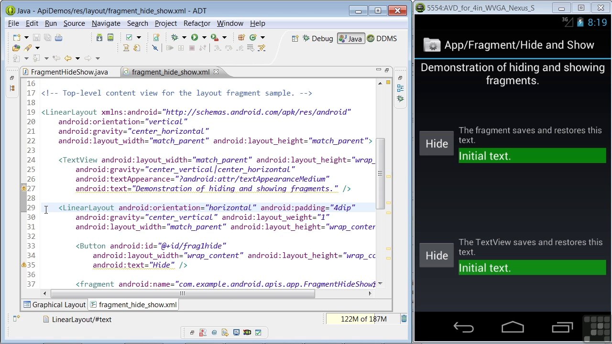Open the Next Annotation dropdown arrow

26,59
